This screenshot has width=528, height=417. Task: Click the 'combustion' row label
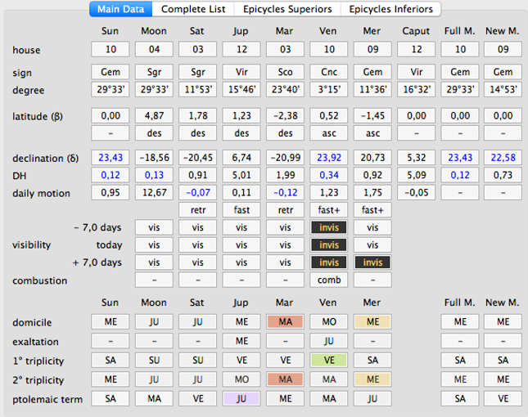(40, 280)
